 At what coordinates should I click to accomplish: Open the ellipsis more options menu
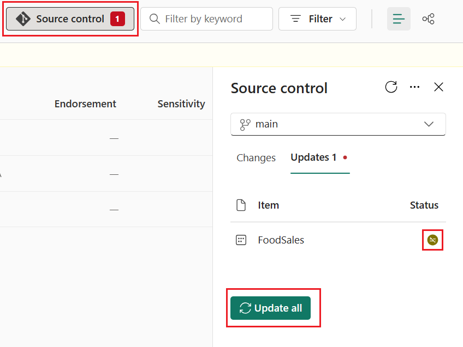(414, 87)
